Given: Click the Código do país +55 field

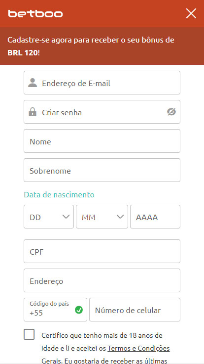Looking at the screenshot, I should click(x=56, y=310).
